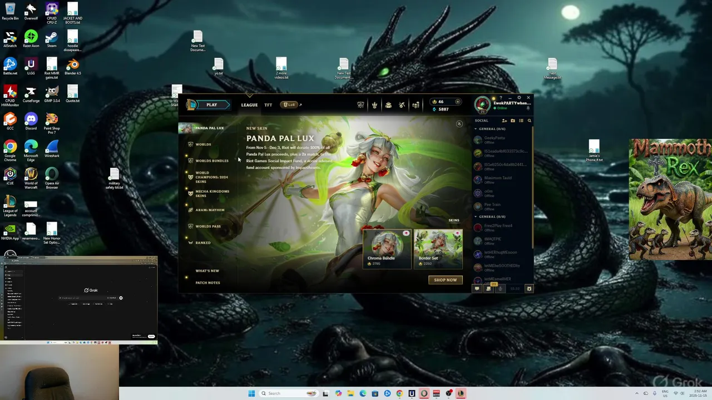
Task: Show hidden system tray icons chevron
Action: (x=637, y=393)
